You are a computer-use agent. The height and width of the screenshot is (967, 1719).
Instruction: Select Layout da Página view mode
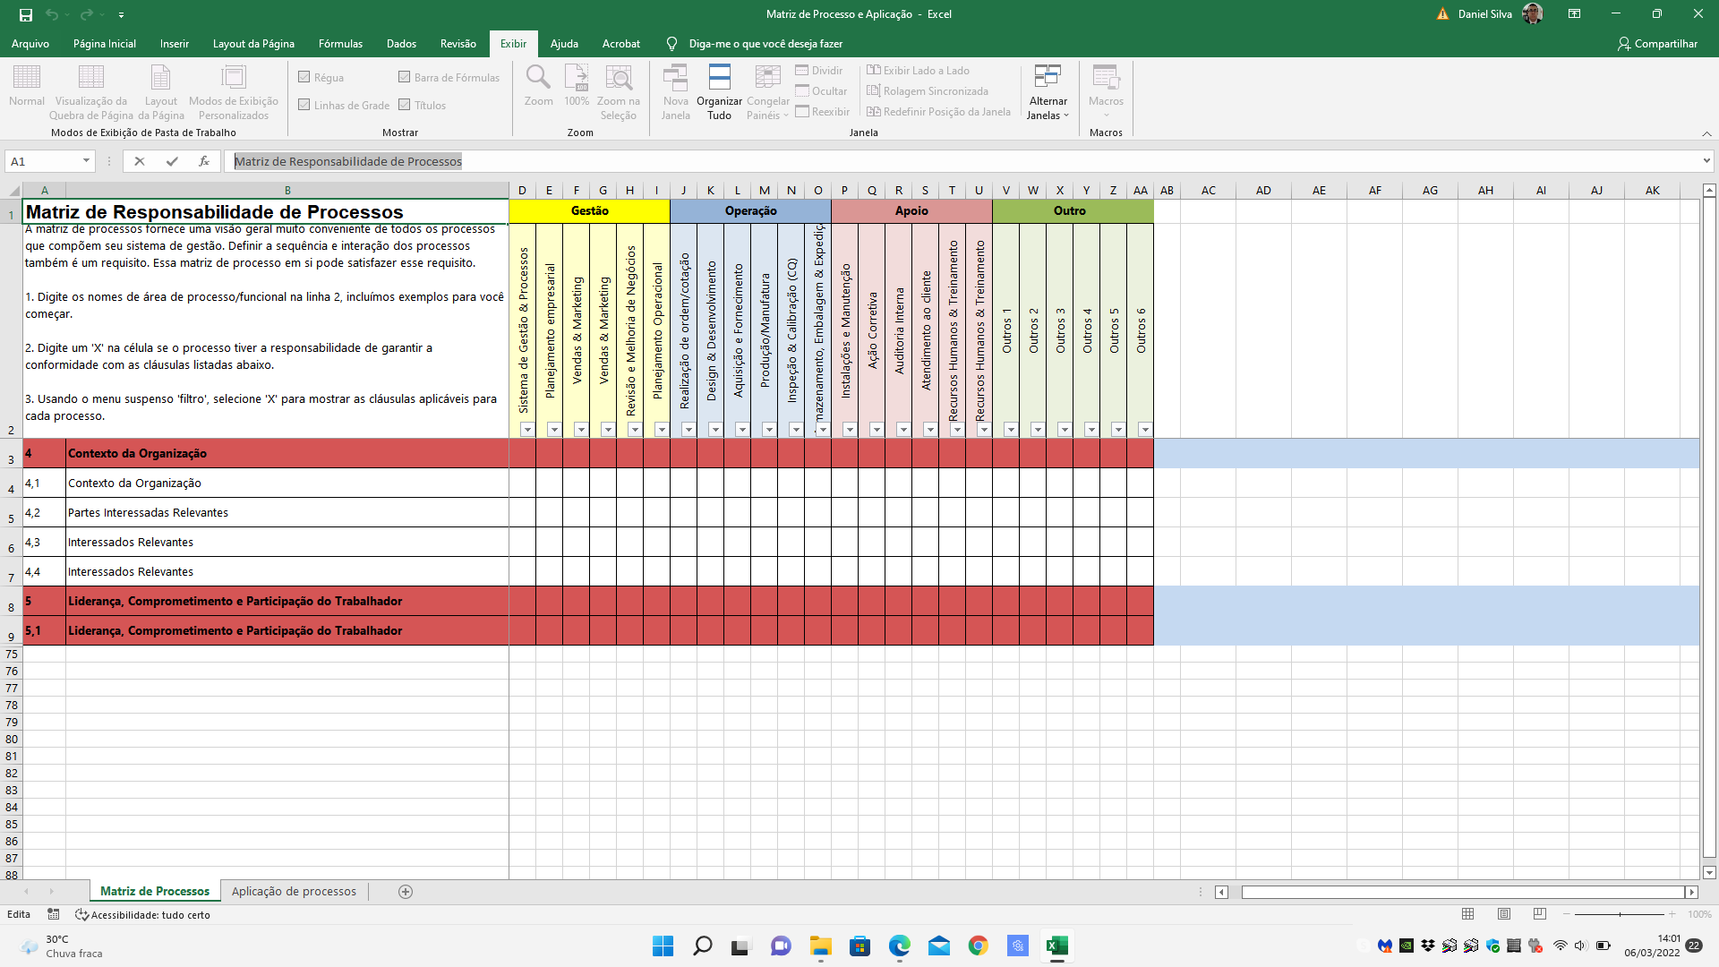click(x=161, y=90)
